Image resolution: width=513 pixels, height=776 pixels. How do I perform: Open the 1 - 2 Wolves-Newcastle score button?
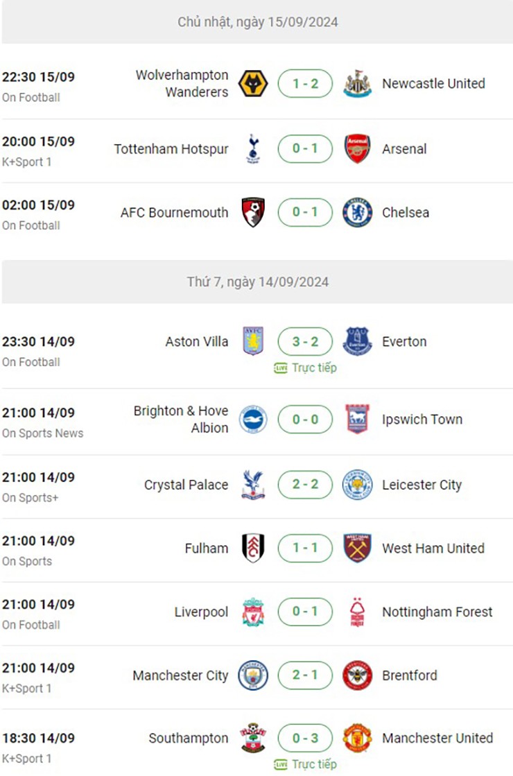305,84
